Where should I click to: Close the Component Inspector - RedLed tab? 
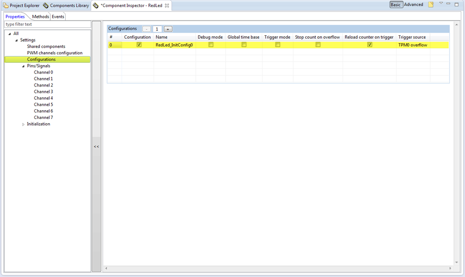tap(167, 6)
